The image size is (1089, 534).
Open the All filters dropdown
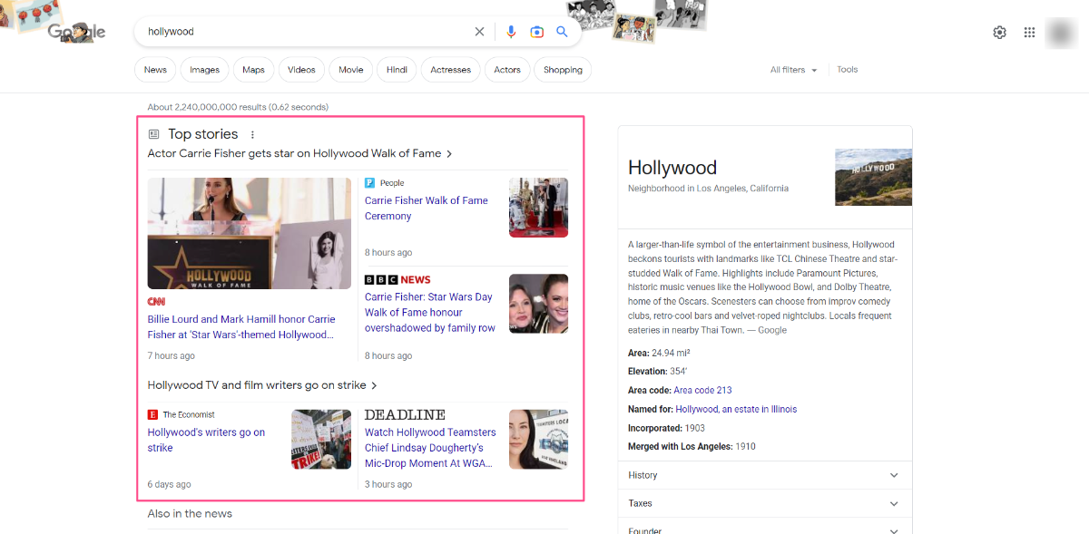(x=794, y=70)
